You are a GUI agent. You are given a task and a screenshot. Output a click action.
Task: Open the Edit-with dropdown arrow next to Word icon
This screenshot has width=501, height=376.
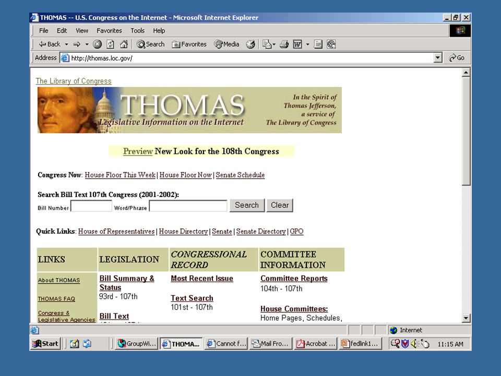pos(307,44)
